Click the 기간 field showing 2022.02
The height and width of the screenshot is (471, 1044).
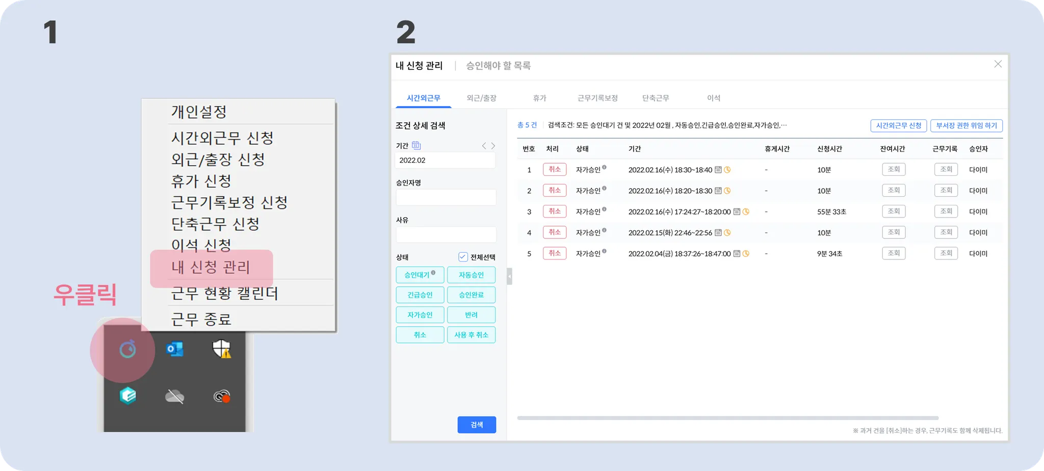click(445, 160)
